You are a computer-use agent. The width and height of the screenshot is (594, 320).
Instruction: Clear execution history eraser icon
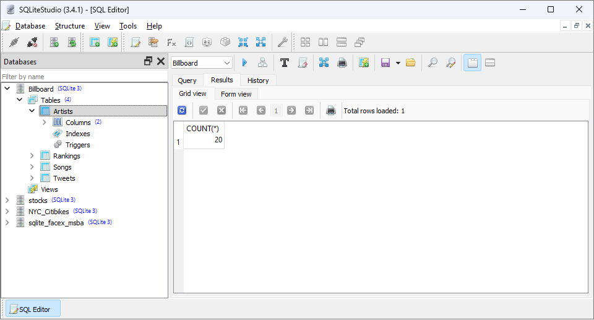pos(303,63)
